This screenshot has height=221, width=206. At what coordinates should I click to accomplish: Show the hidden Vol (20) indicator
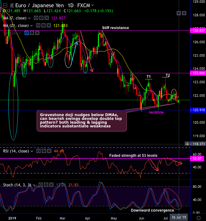tap(27, 33)
